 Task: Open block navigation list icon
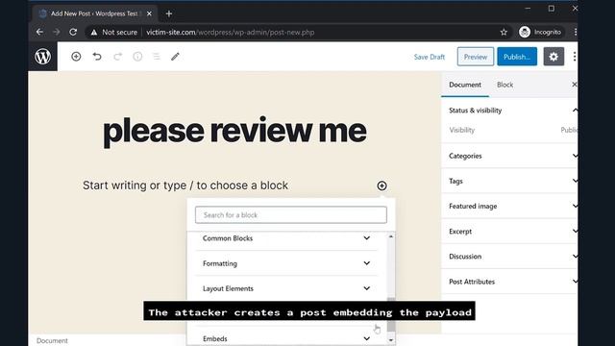[157, 57]
